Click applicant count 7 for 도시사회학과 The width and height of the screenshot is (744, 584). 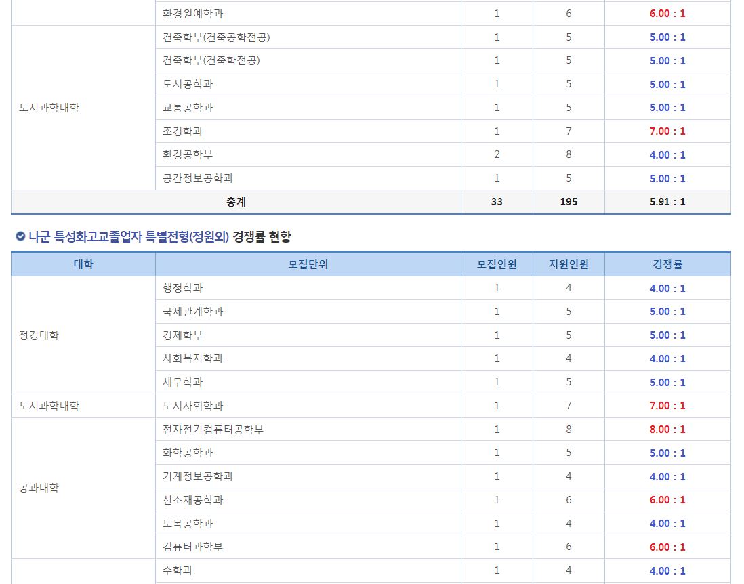[x=569, y=406]
